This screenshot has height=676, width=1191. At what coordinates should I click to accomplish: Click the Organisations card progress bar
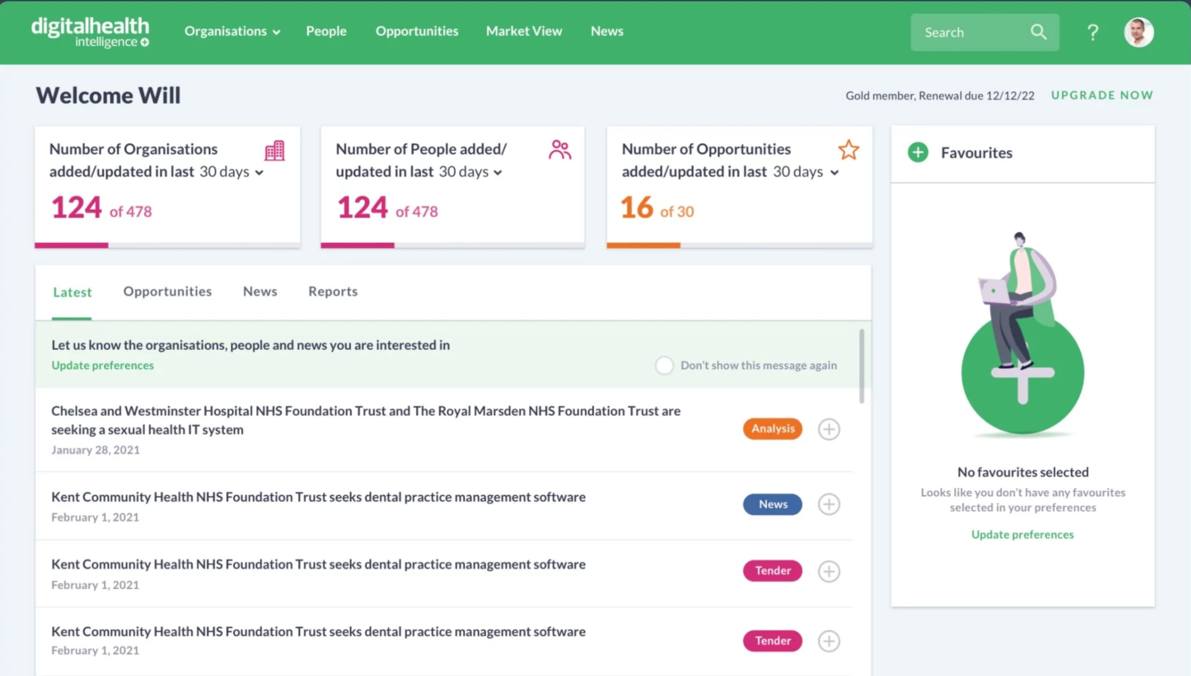click(x=167, y=245)
